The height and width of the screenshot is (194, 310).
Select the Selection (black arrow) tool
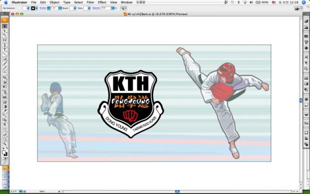point(5,26)
